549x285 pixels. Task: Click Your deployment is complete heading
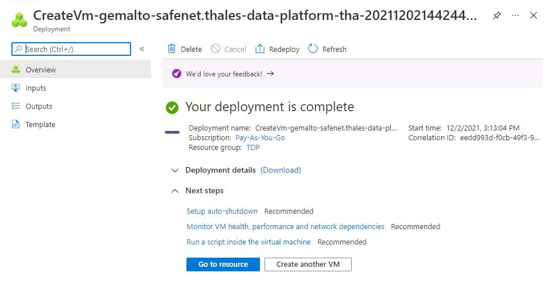pyautogui.click(x=270, y=107)
